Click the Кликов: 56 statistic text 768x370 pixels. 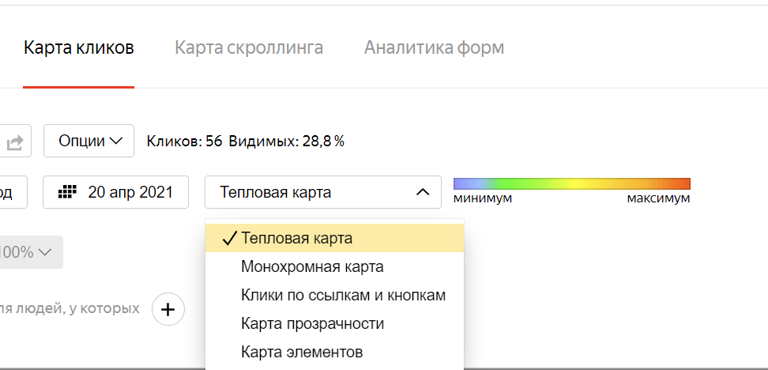coord(185,142)
